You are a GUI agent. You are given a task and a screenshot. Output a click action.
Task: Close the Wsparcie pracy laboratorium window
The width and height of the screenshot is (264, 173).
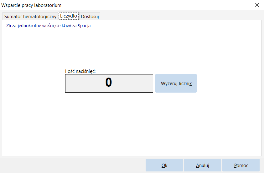(257, 5)
